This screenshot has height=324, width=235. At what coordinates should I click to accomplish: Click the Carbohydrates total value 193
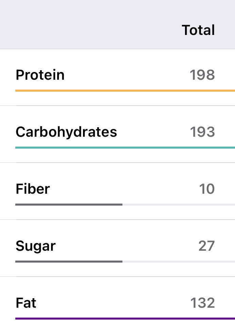tap(202, 132)
